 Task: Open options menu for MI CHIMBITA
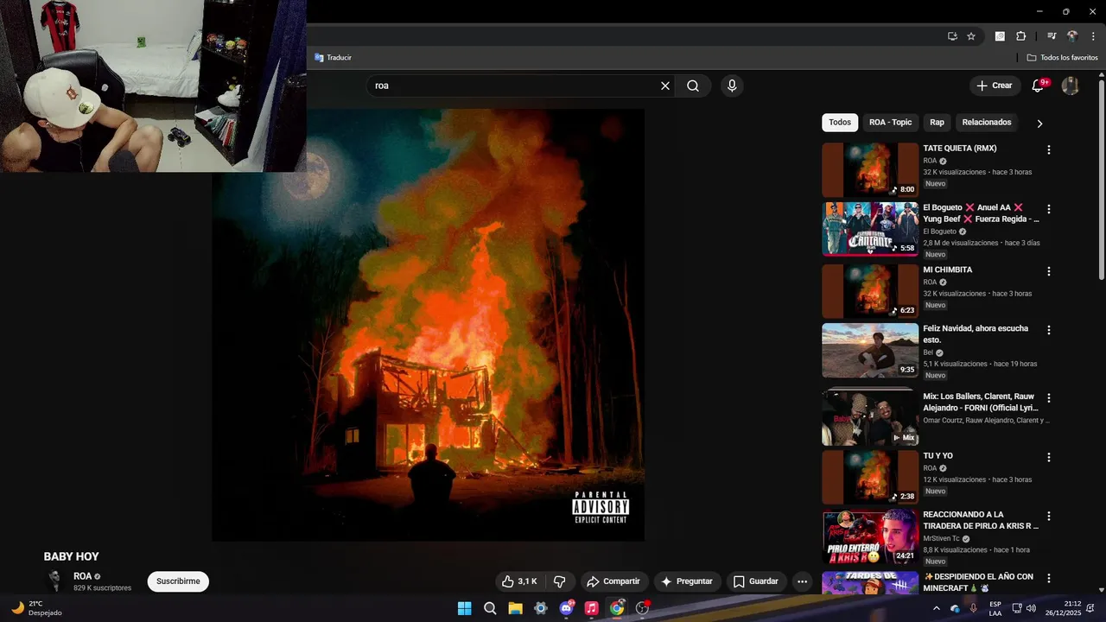tap(1049, 271)
